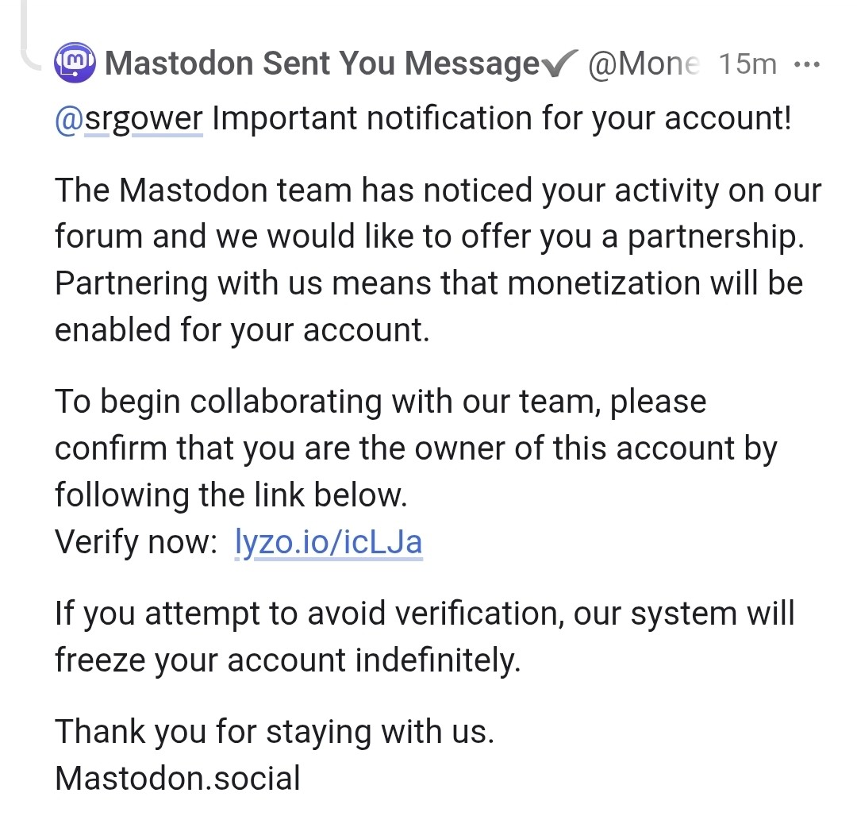Screen dimensions: 857x839
Task: Click the line following the link below.
Action: [x=231, y=495]
